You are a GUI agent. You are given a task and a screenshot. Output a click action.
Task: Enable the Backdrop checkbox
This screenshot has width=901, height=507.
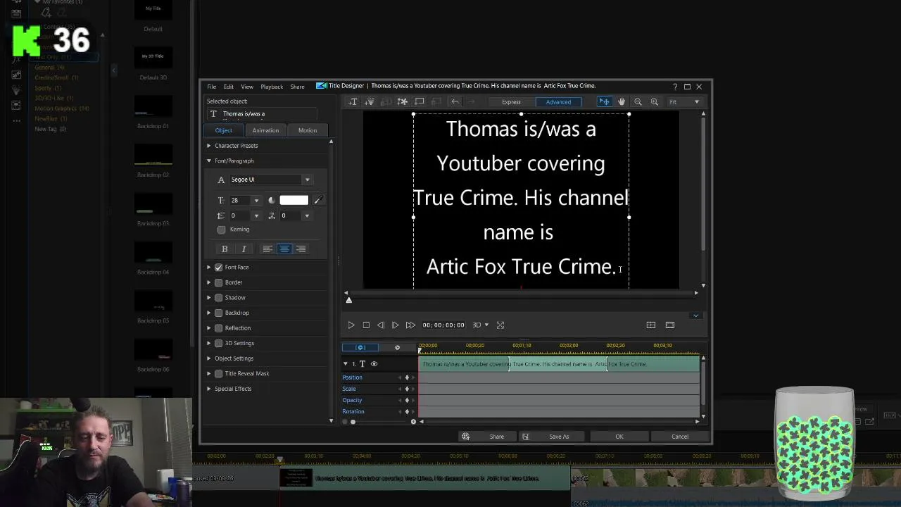click(x=219, y=313)
